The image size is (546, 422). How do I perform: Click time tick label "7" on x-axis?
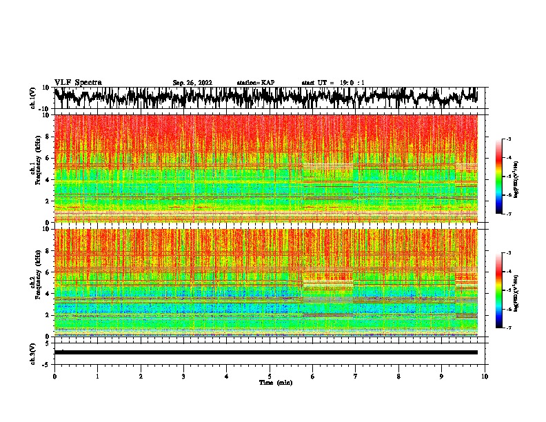tap(356, 376)
